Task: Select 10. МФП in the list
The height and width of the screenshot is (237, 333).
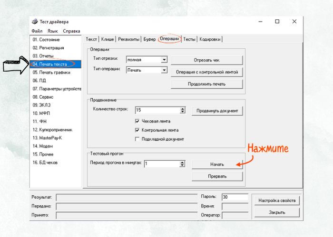Action: coord(56,113)
